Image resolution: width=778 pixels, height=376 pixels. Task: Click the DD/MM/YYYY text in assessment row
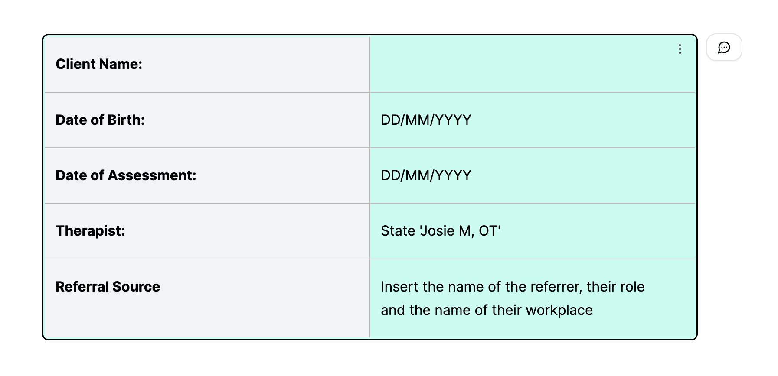[425, 175]
